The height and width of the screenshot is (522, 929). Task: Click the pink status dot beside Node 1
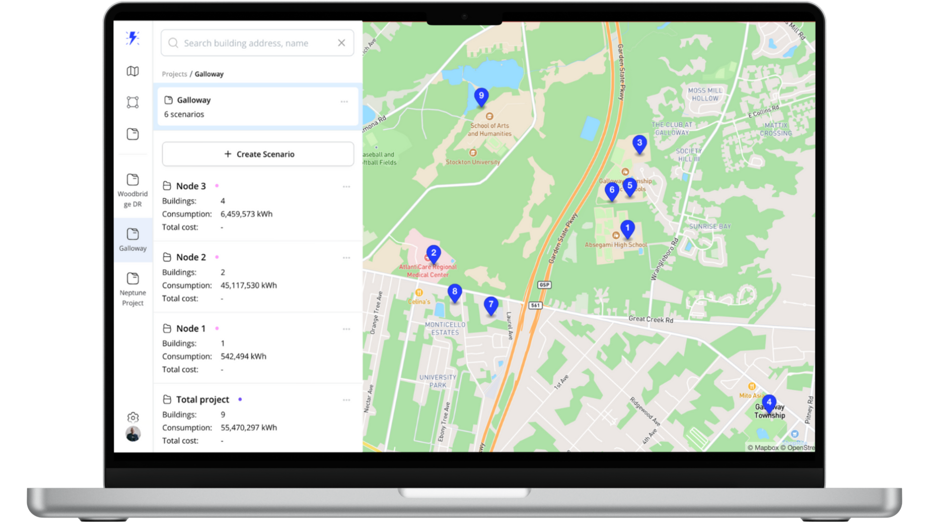pos(217,328)
